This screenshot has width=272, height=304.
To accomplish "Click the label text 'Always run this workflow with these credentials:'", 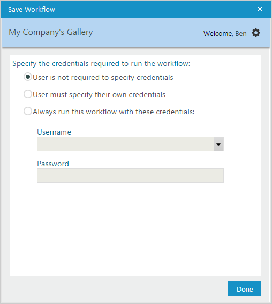I will (114, 112).
